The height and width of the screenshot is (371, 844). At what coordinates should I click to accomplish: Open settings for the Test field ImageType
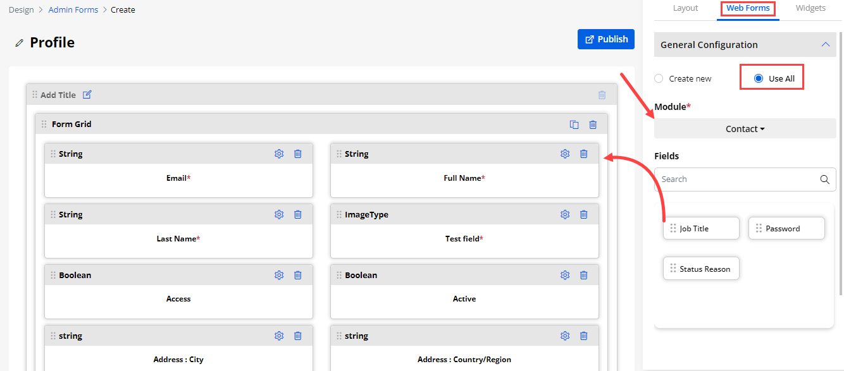pos(565,214)
